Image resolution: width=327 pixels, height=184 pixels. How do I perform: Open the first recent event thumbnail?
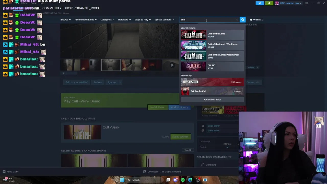pos(94,161)
